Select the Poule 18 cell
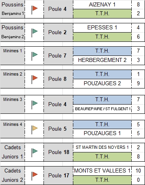Screen dimensions: 145x185 click(x=58, y=152)
